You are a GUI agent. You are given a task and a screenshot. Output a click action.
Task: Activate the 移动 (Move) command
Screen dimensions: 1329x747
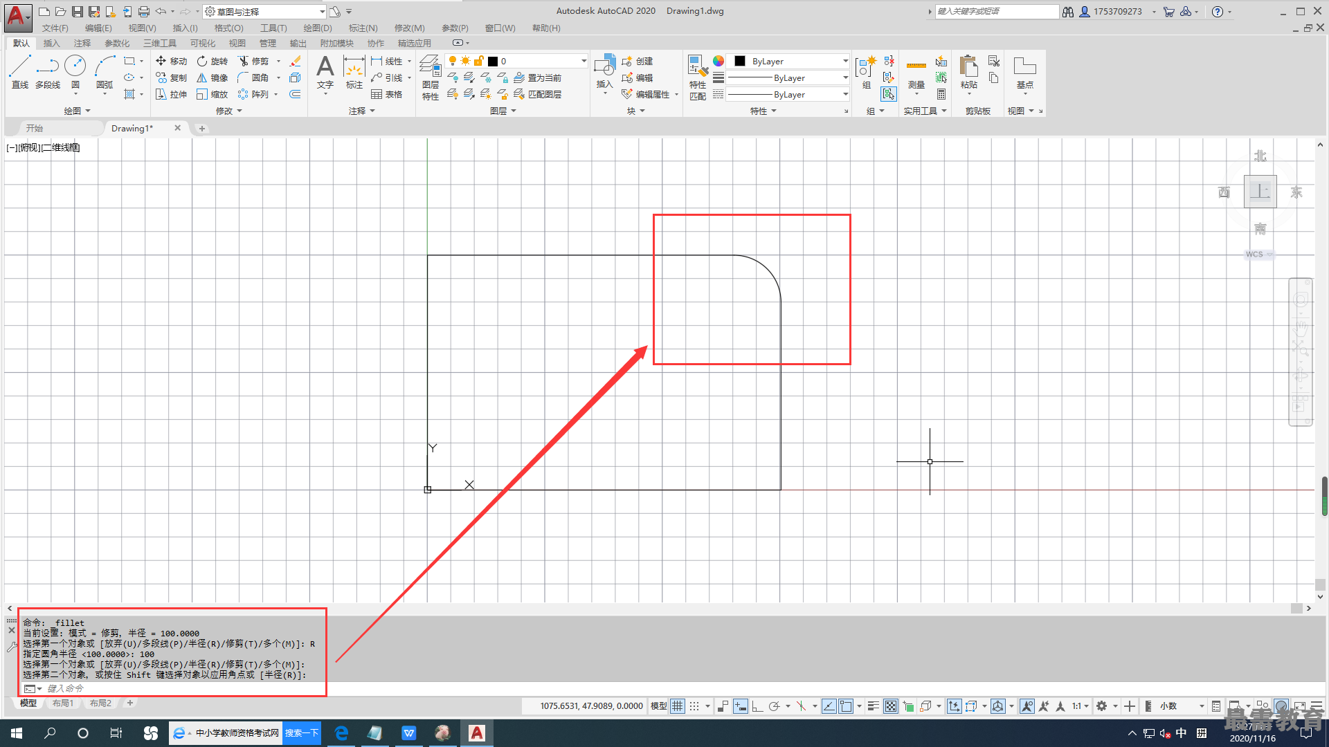[171, 61]
